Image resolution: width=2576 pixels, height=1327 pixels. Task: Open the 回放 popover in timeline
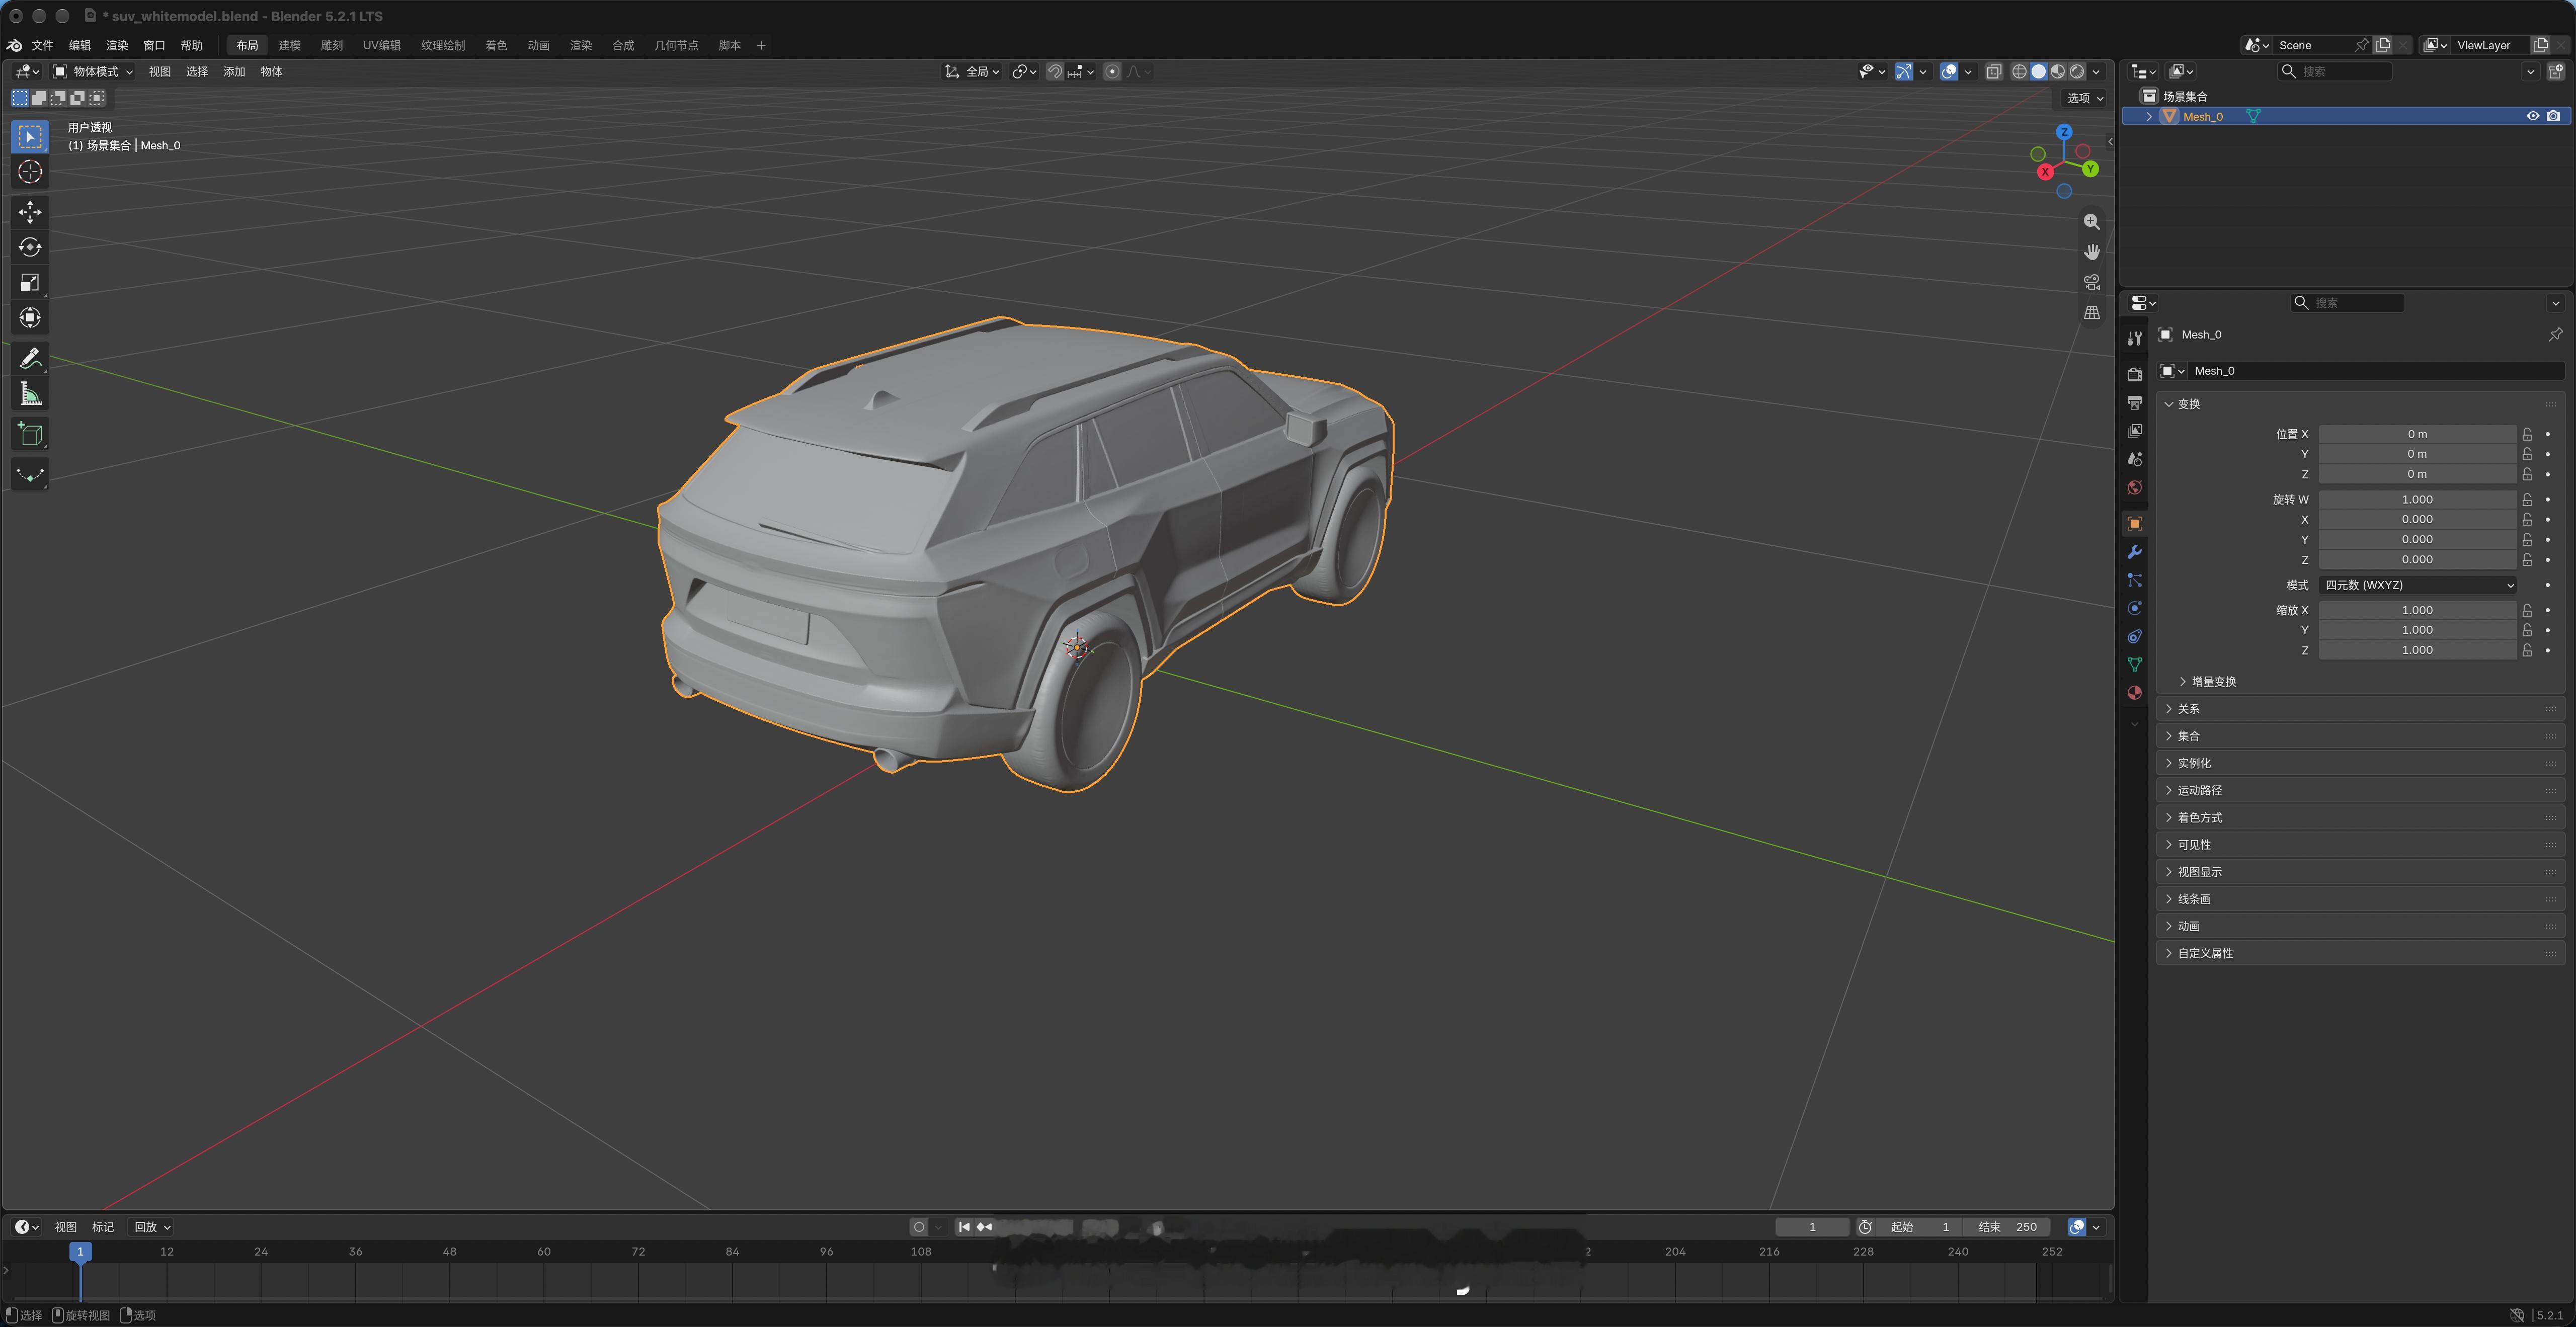[x=153, y=1227]
